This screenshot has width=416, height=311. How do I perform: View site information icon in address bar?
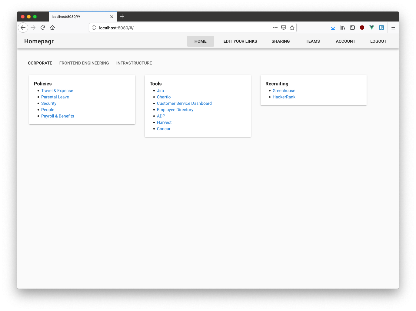[x=94, y=28]
